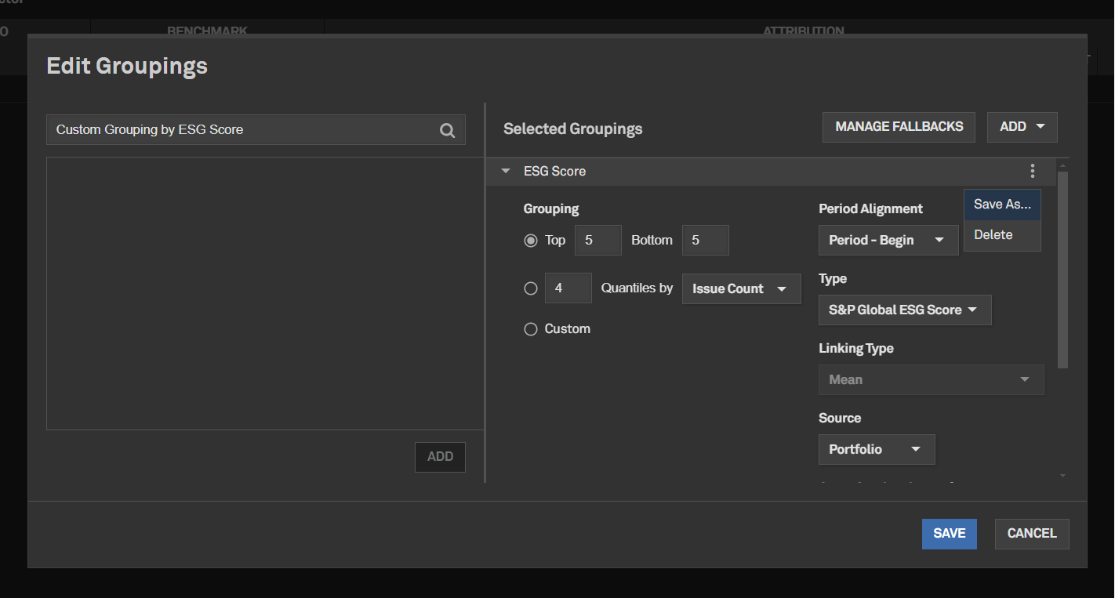1115x598 pixels.
Task: Click the Manage Fallbacks button
Action: pyautogui.click(x=899, y=127)
